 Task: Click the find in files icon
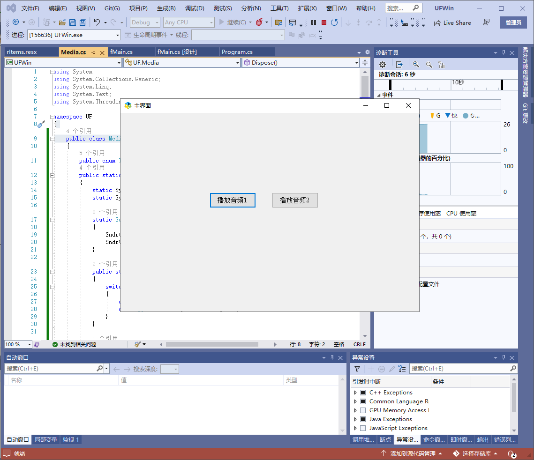pyautogui.click(x=278, y=22)
